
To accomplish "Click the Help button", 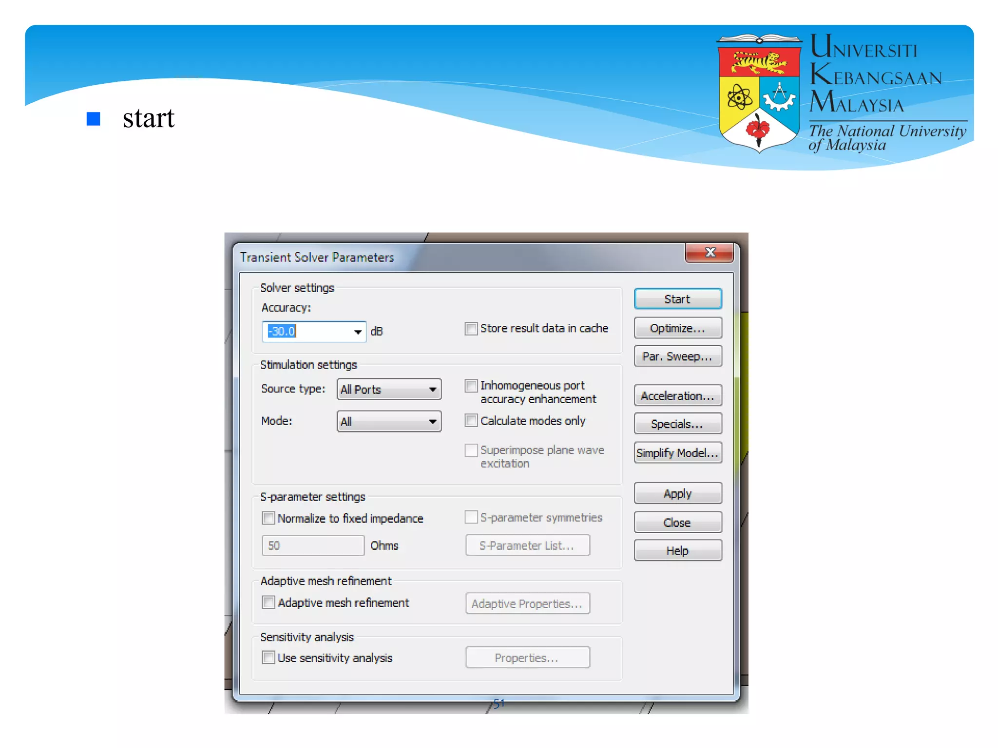I will (x=677, y=551).
